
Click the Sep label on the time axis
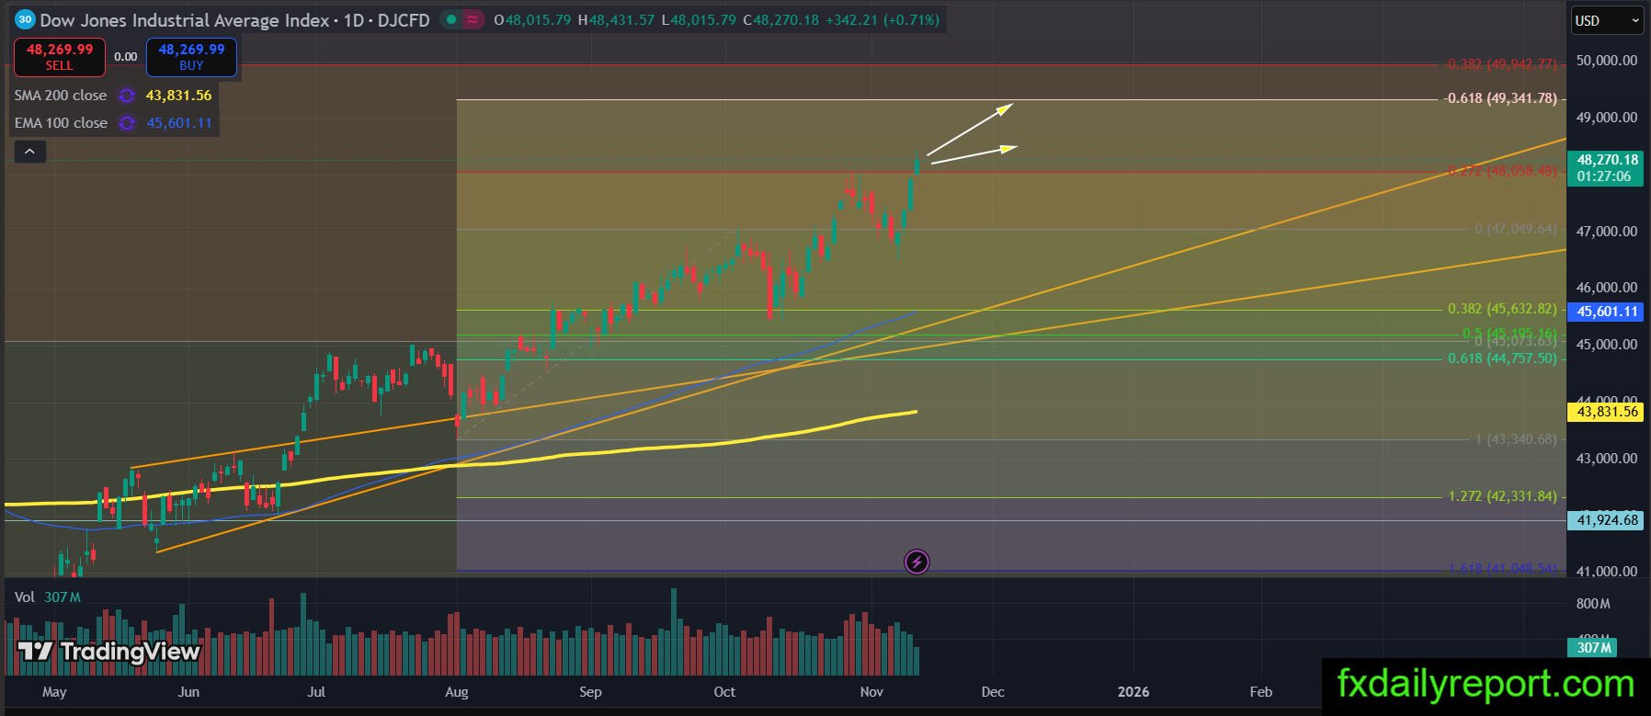coord(590,692)
